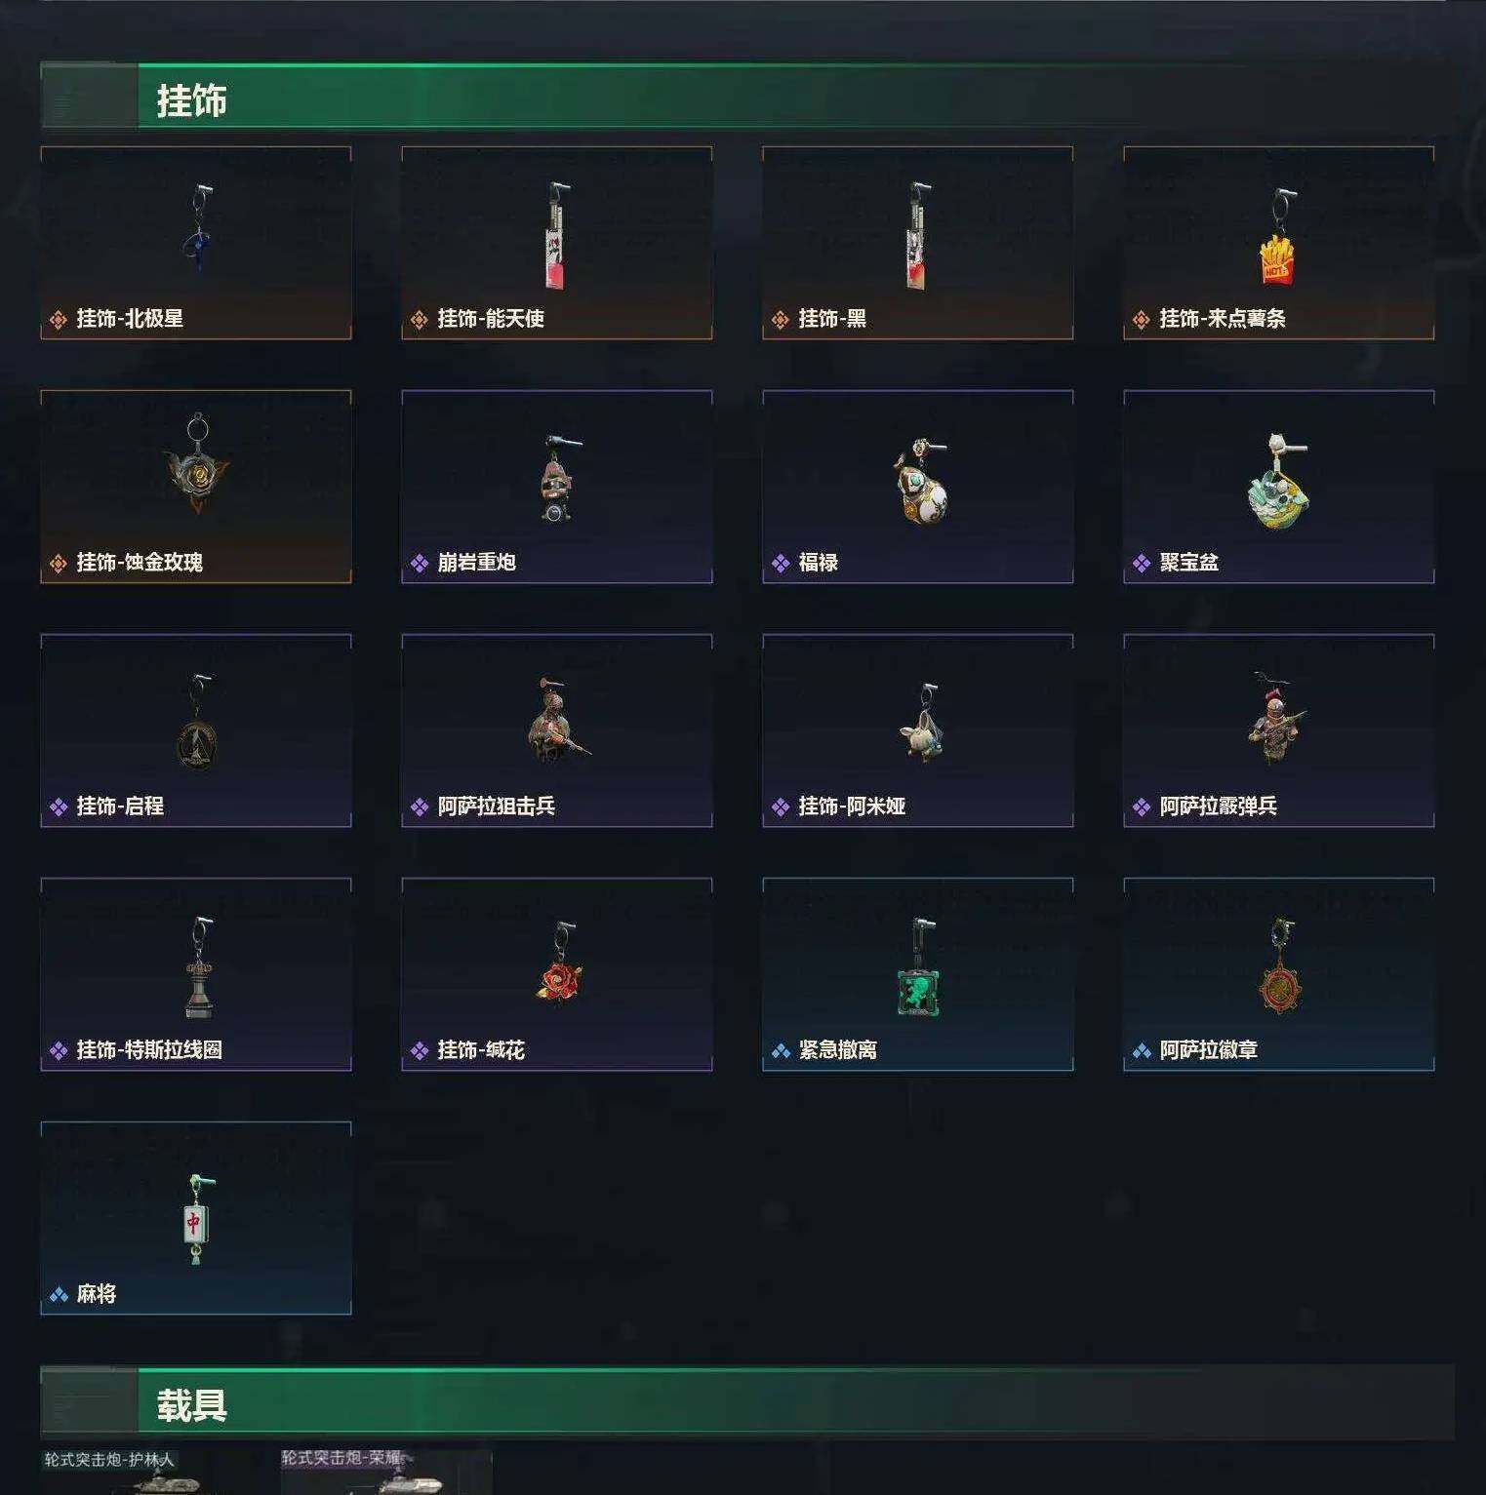Select the 蚀金玫瑰 golden rose charm
1486x1495 pixels.
pyautogui.click(x=198, y=462)
